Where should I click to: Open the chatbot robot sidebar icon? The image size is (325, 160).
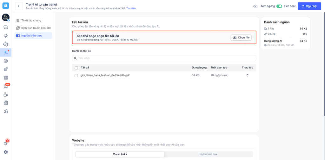point(6,44)
